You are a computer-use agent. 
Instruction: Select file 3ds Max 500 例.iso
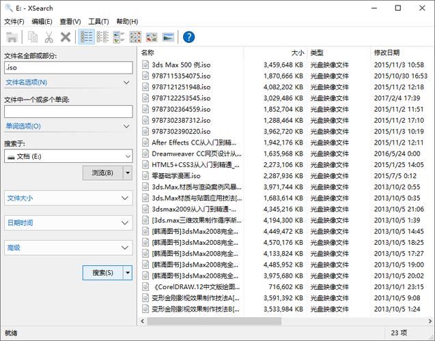click(181, 65)
